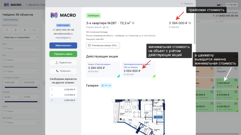The width and height of the screenshot is (241, 135).
Task: Select floor 2 variant for 4 274 993 ₽
Action: (63, 95)
